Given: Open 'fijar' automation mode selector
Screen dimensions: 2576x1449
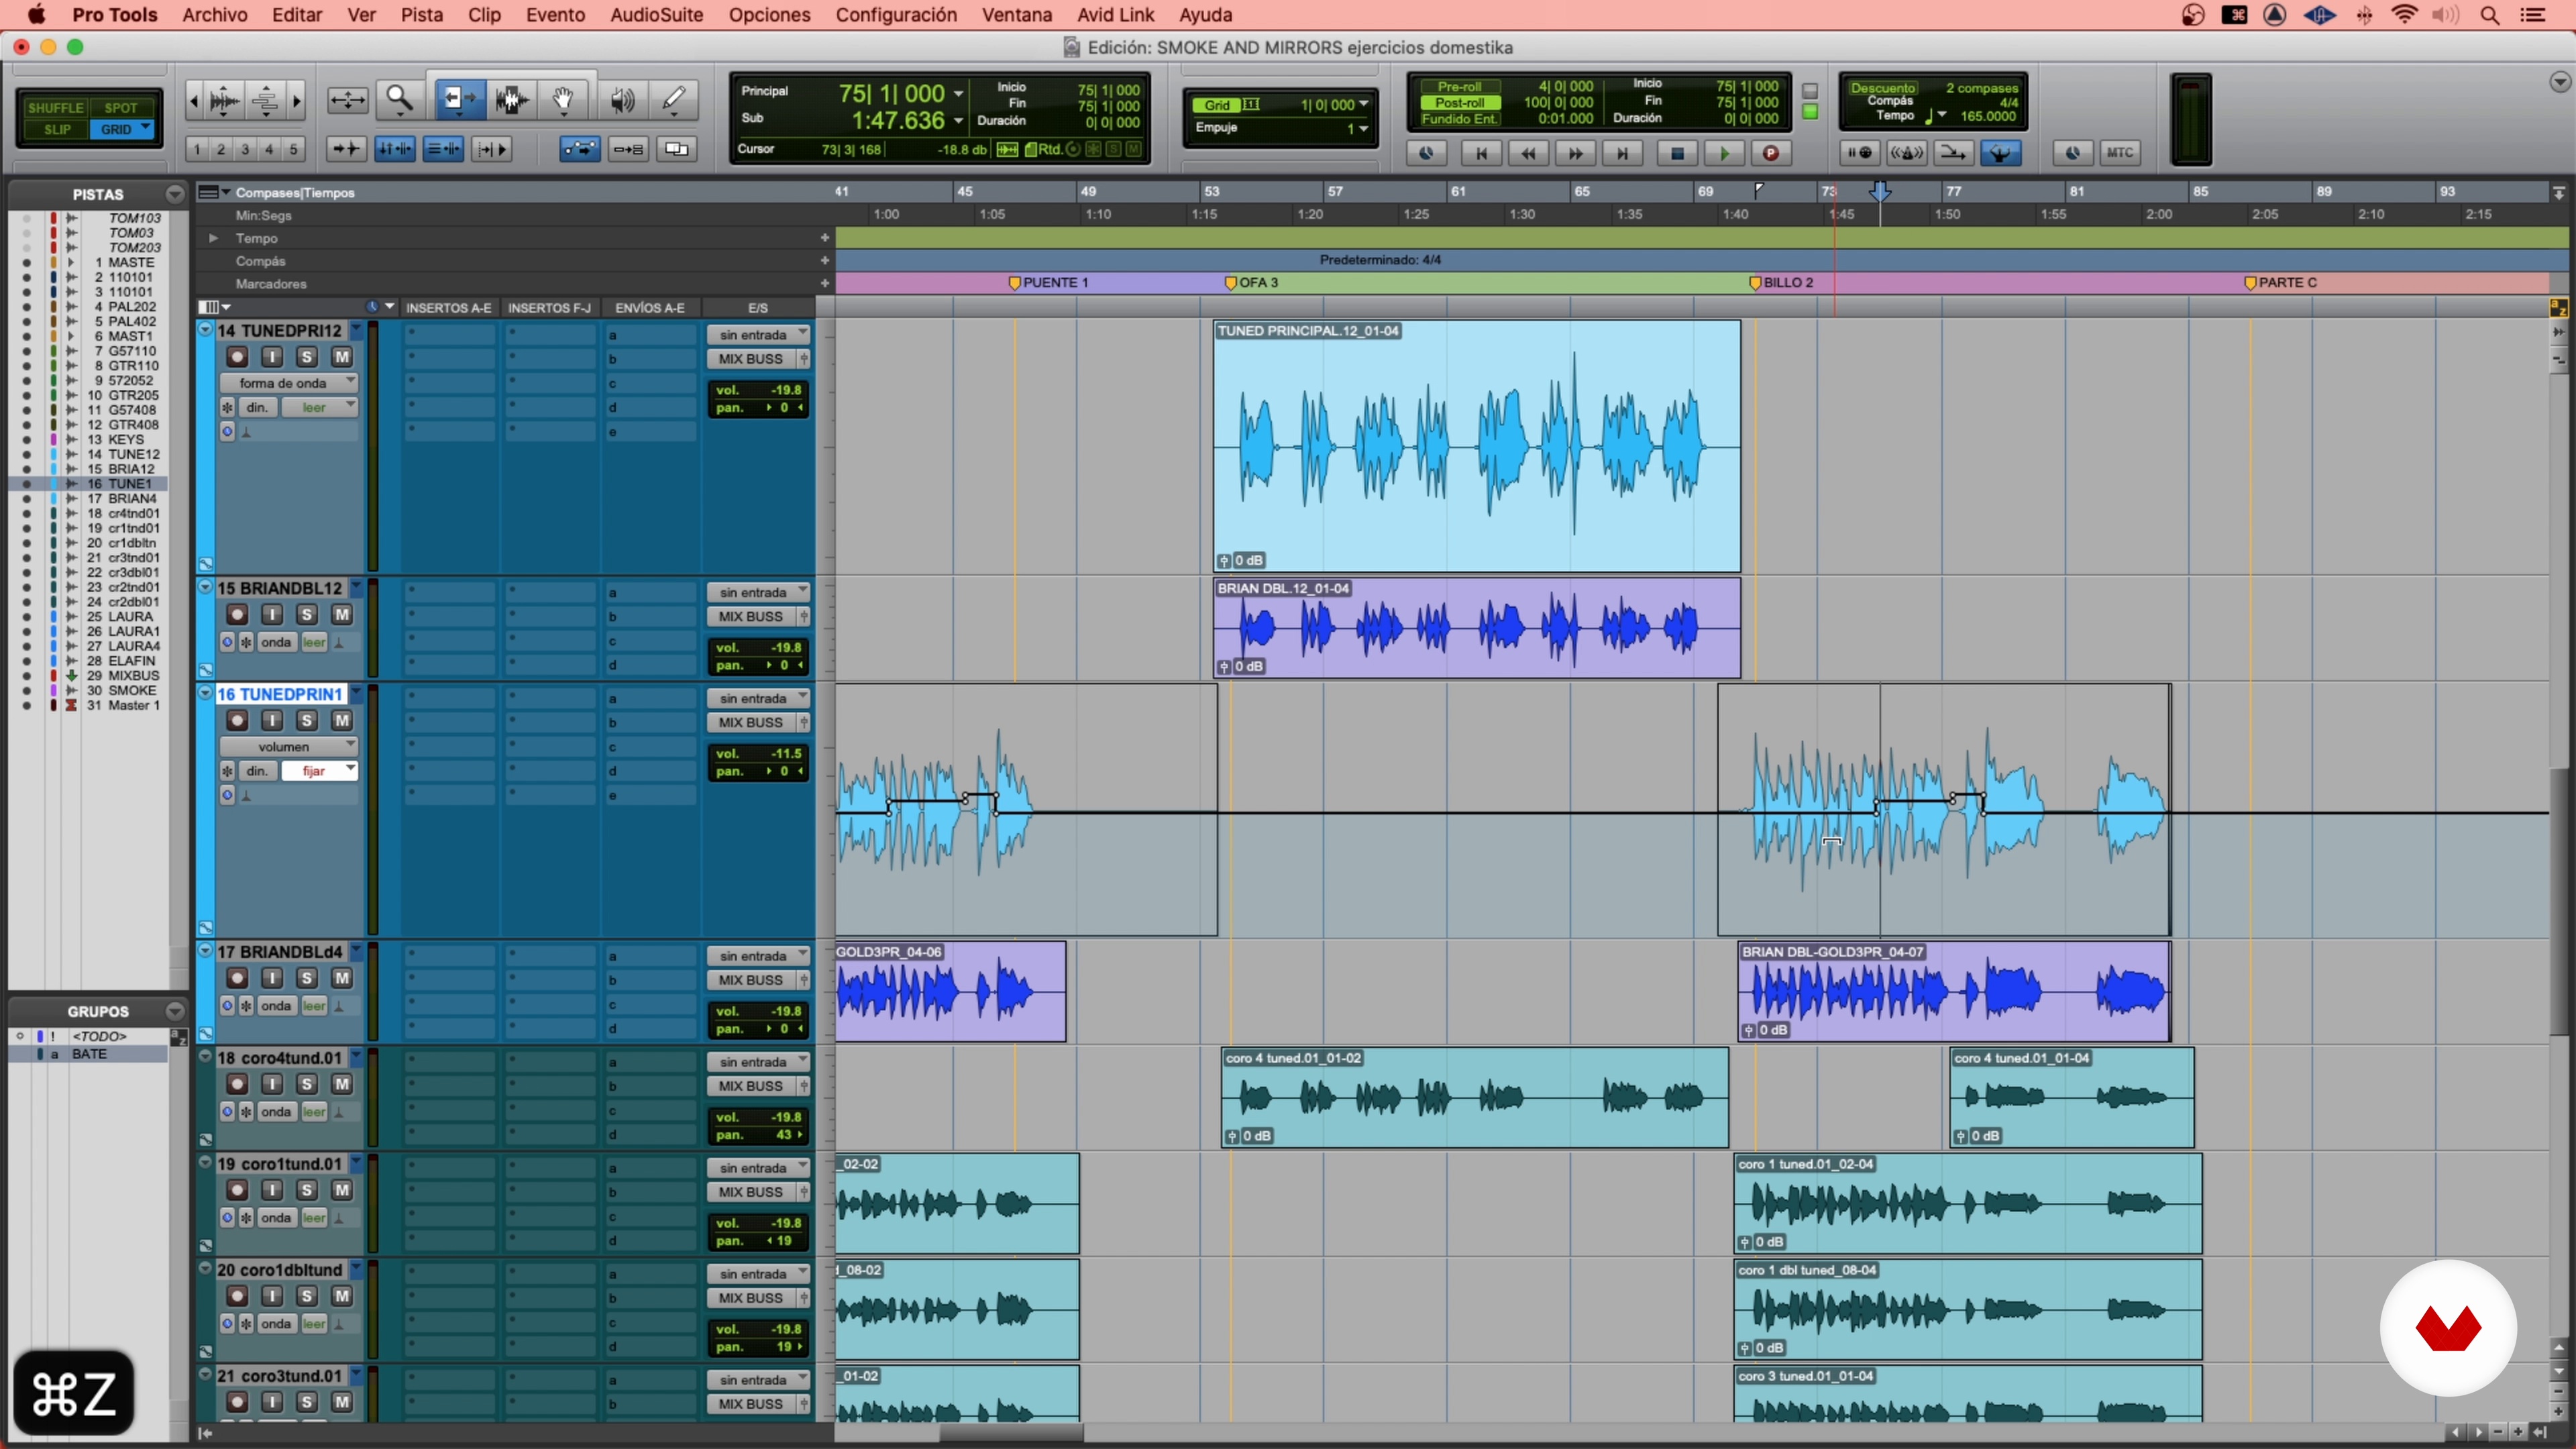Looking at the screenshot, I should 319,771.
